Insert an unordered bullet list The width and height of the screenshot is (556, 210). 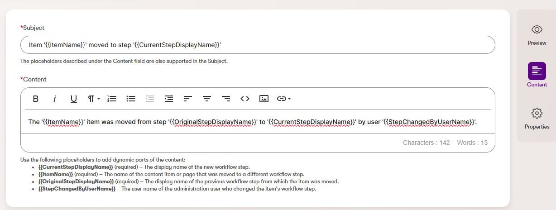(x=131, y=99)
